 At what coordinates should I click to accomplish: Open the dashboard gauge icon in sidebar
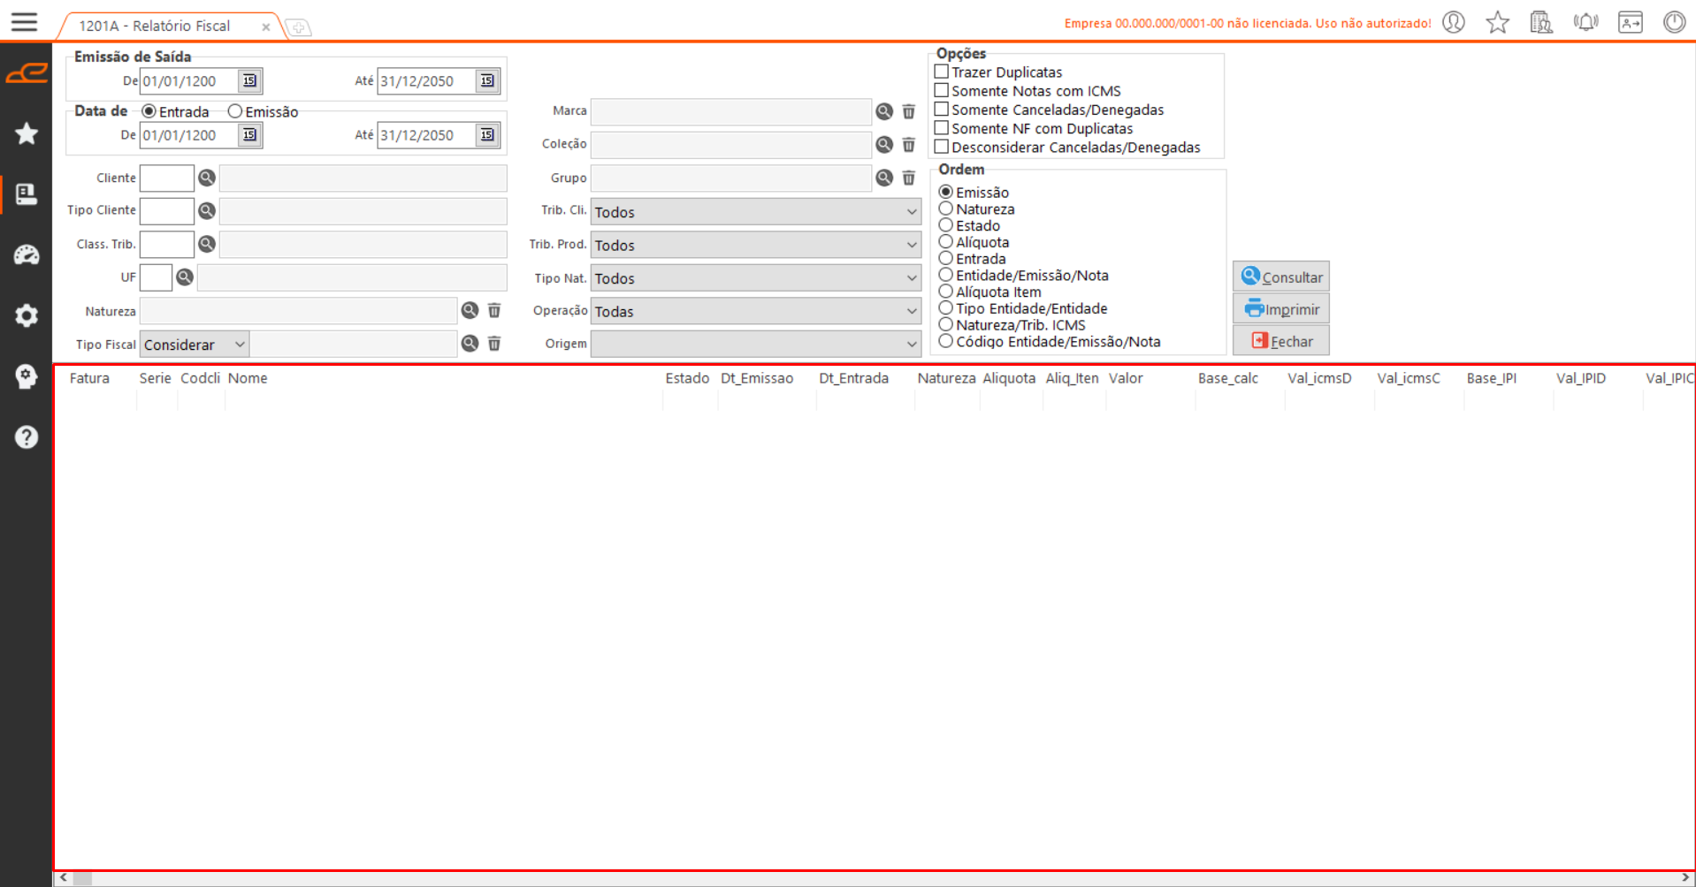[x=27, y=255]
